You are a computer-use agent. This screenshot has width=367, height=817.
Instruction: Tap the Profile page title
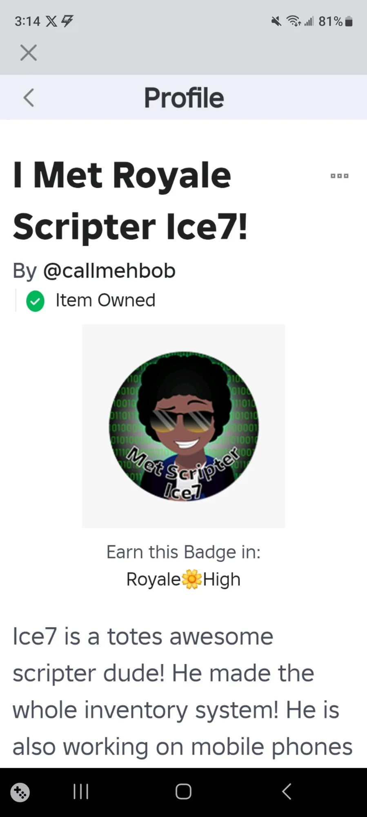coord(184,98)
